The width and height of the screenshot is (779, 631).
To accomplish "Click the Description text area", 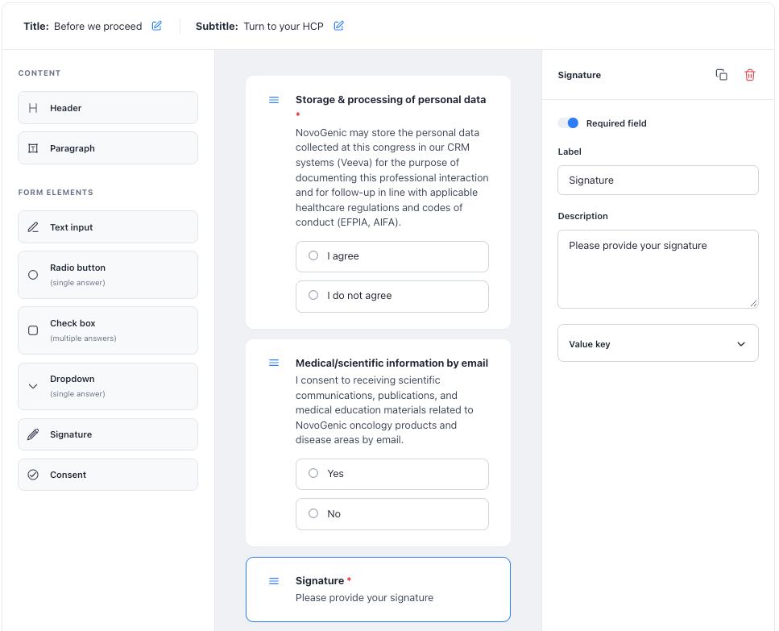I will [658, 269].
